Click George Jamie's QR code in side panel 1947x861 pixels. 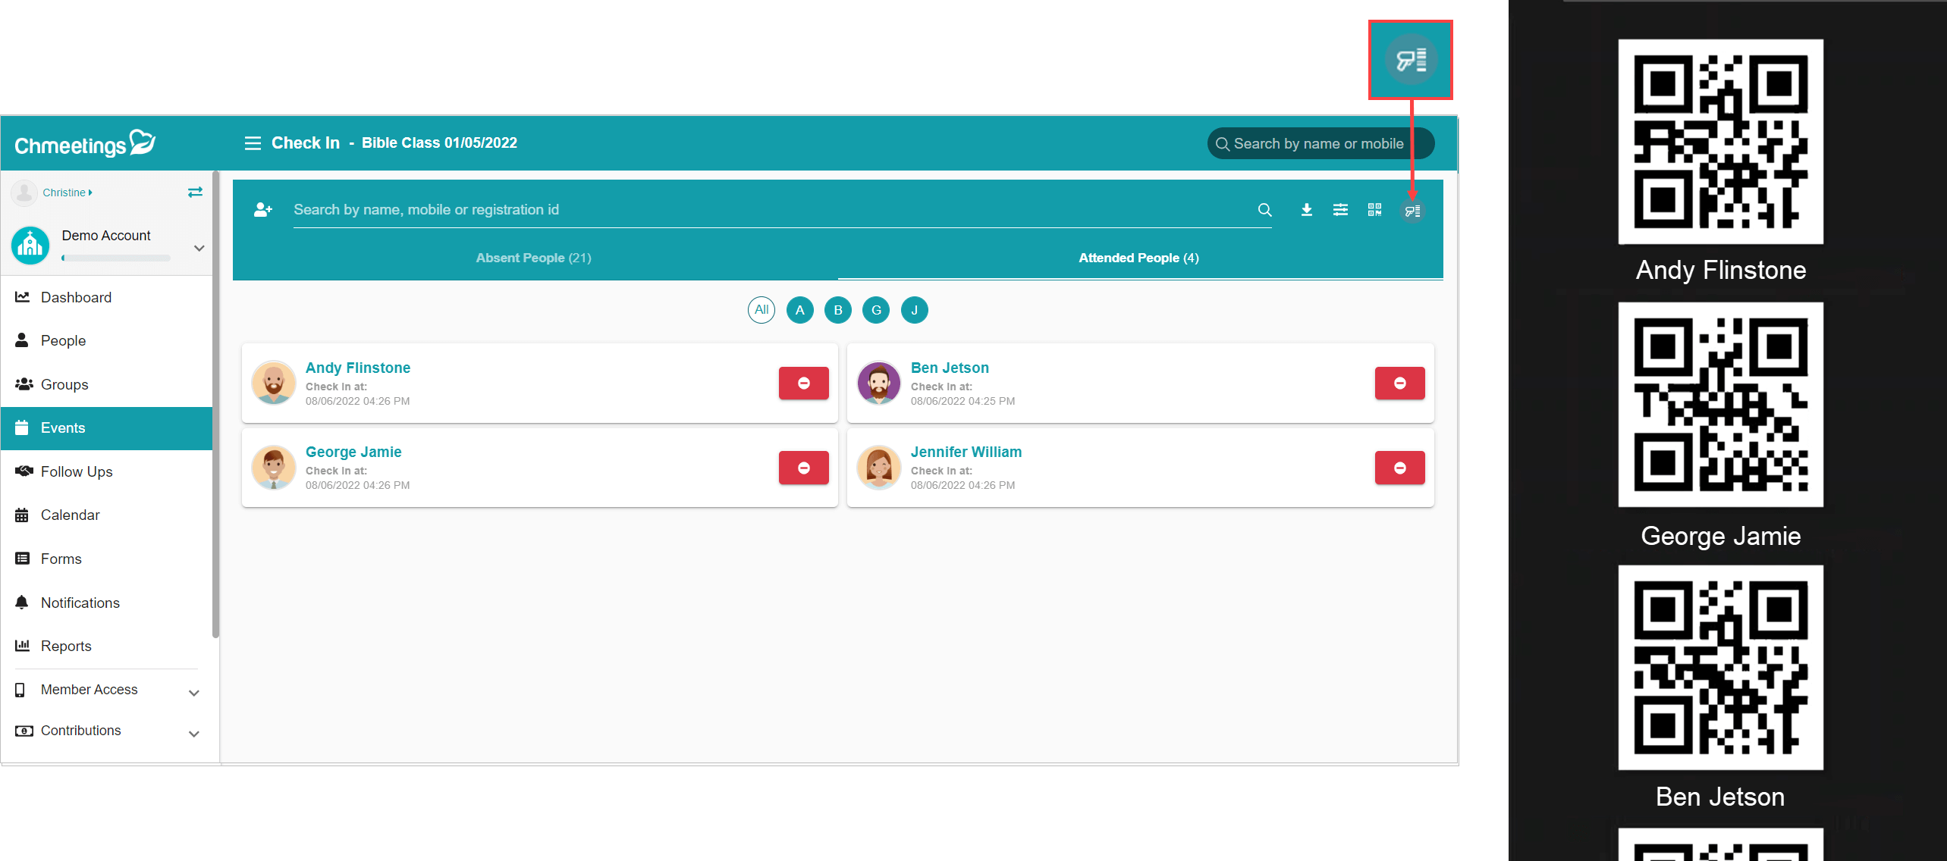(1721, 405)
